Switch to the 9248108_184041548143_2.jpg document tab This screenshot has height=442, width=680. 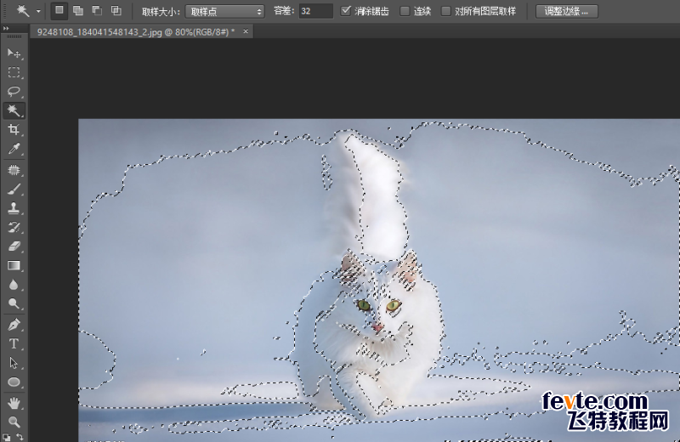[136, 31]
